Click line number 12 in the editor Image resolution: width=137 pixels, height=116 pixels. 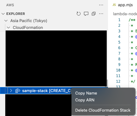[x=118, y=81]
